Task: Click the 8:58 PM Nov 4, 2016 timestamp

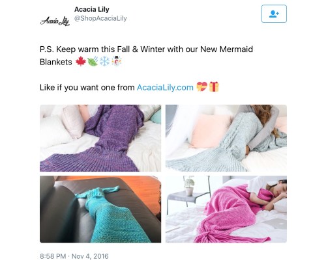Action: point(74,256)
